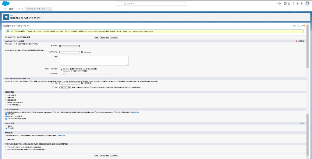Open the user profile avatar
The width and height of the screenshot is (312, 159).
(307, 3)
